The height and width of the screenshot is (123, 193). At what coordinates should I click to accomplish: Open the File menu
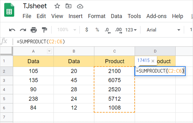point(27,16)
